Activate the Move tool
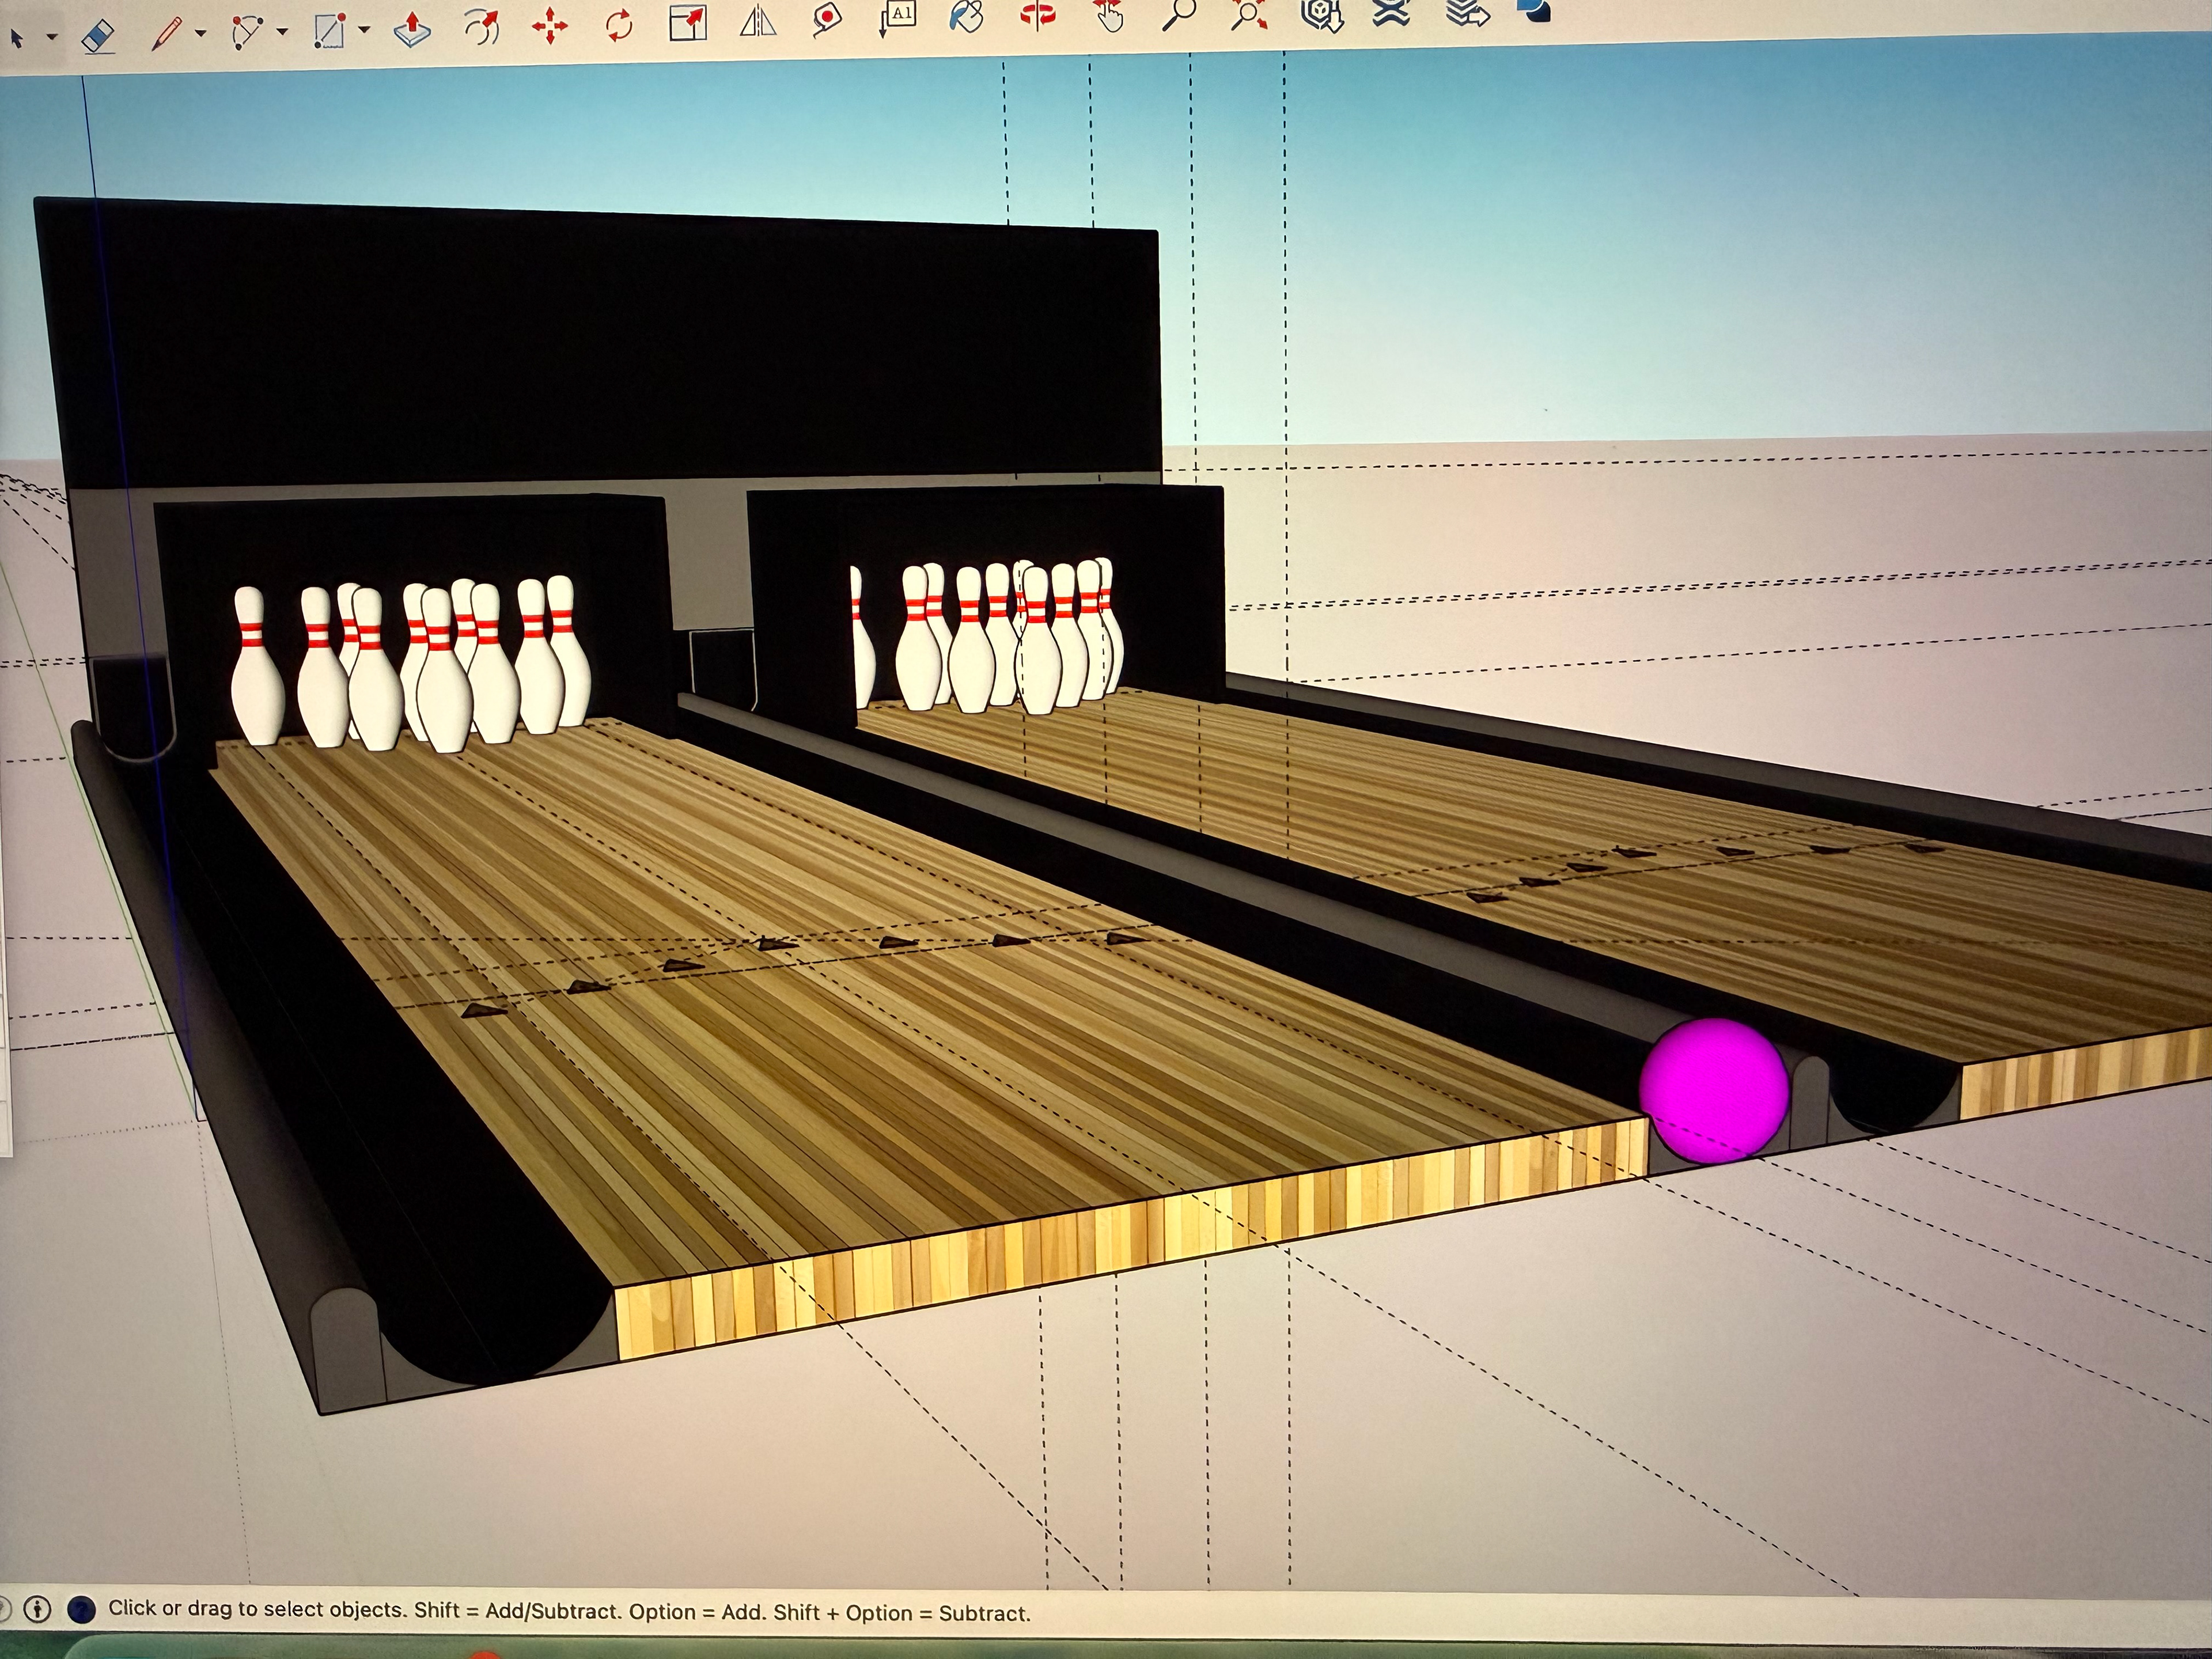The width and height of the screenshot is (2212, 1659). pyautogui.click(x=550, y=26)
